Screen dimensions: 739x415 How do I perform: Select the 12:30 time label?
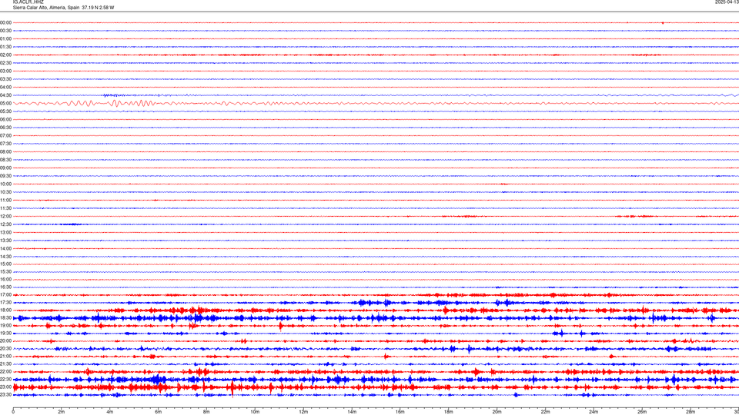tap(5, 224)
